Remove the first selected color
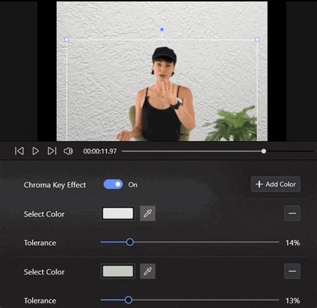This screenshot has width=317, height=308. click(292, 213)
